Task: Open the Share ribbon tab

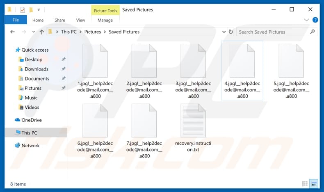Action: click(x=60, y=20)
